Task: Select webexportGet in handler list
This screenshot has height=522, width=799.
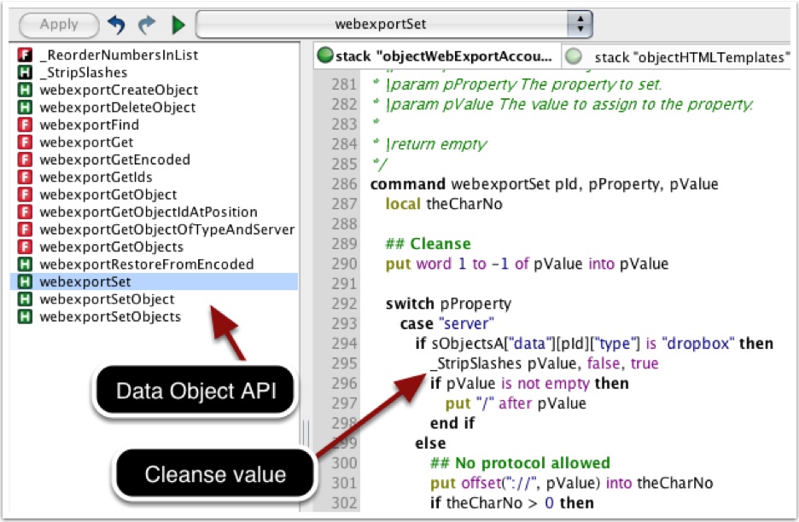Action: click(86, 142)
